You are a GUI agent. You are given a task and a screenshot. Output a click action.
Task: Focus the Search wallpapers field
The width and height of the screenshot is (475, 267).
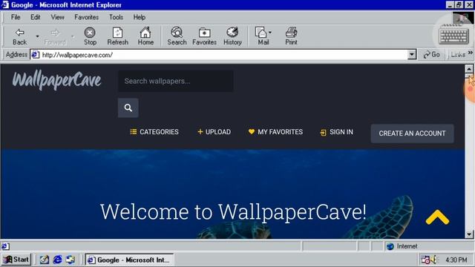[175, 81]
